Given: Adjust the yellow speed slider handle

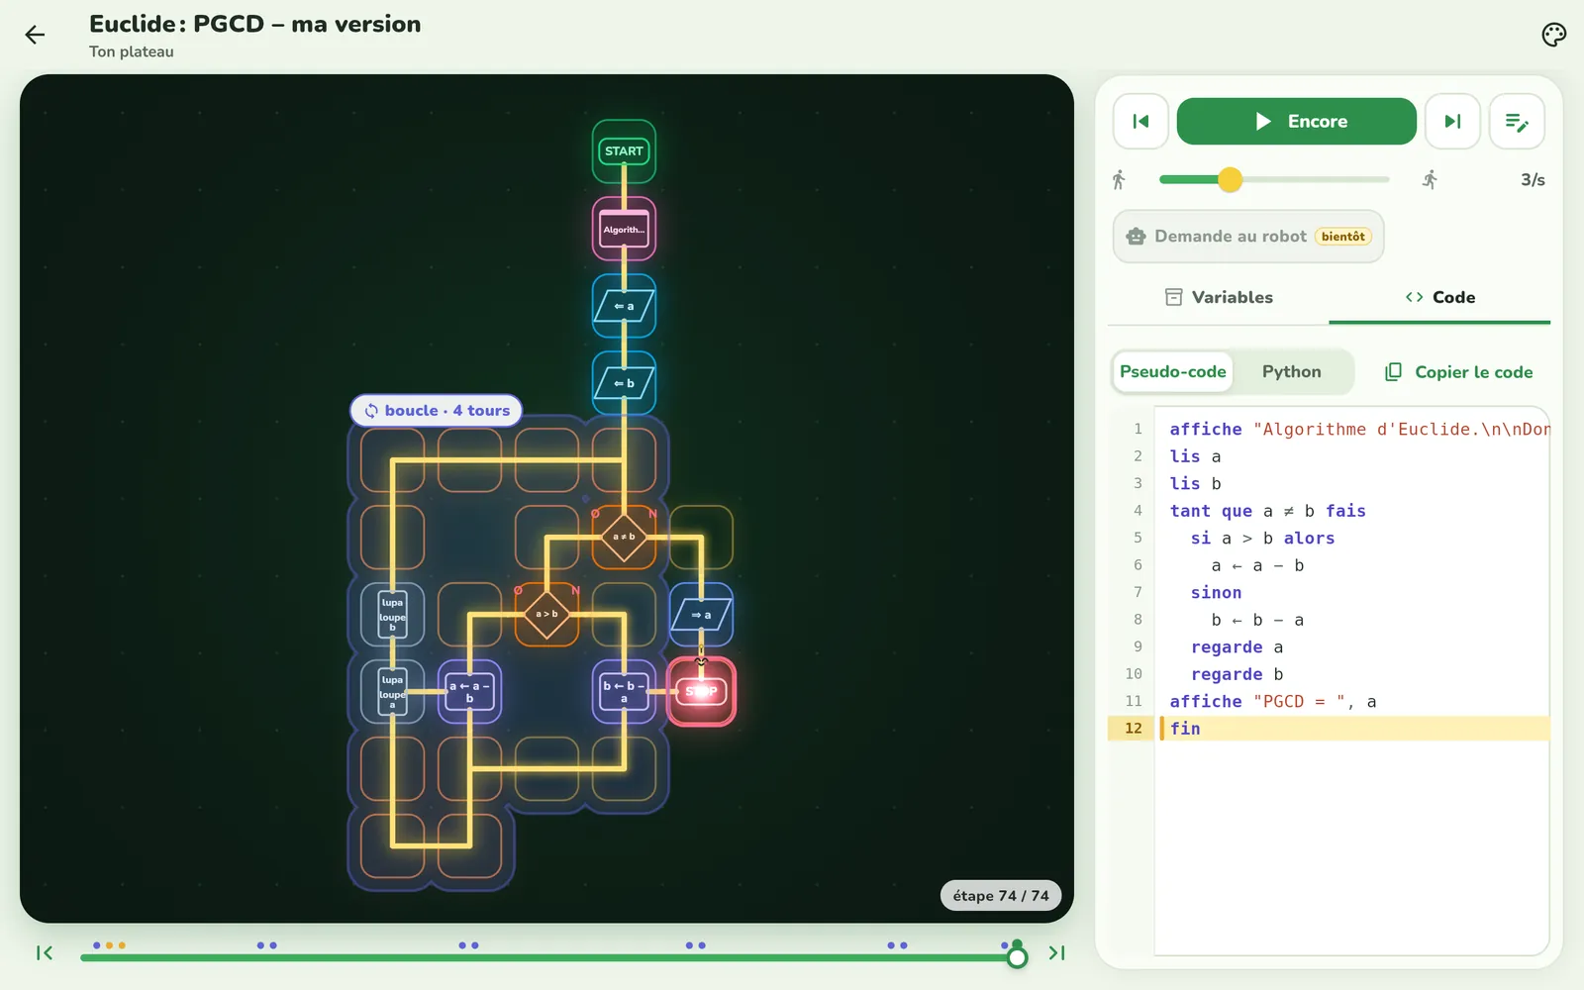Looking at the screenshot, I should [1230, 179].
